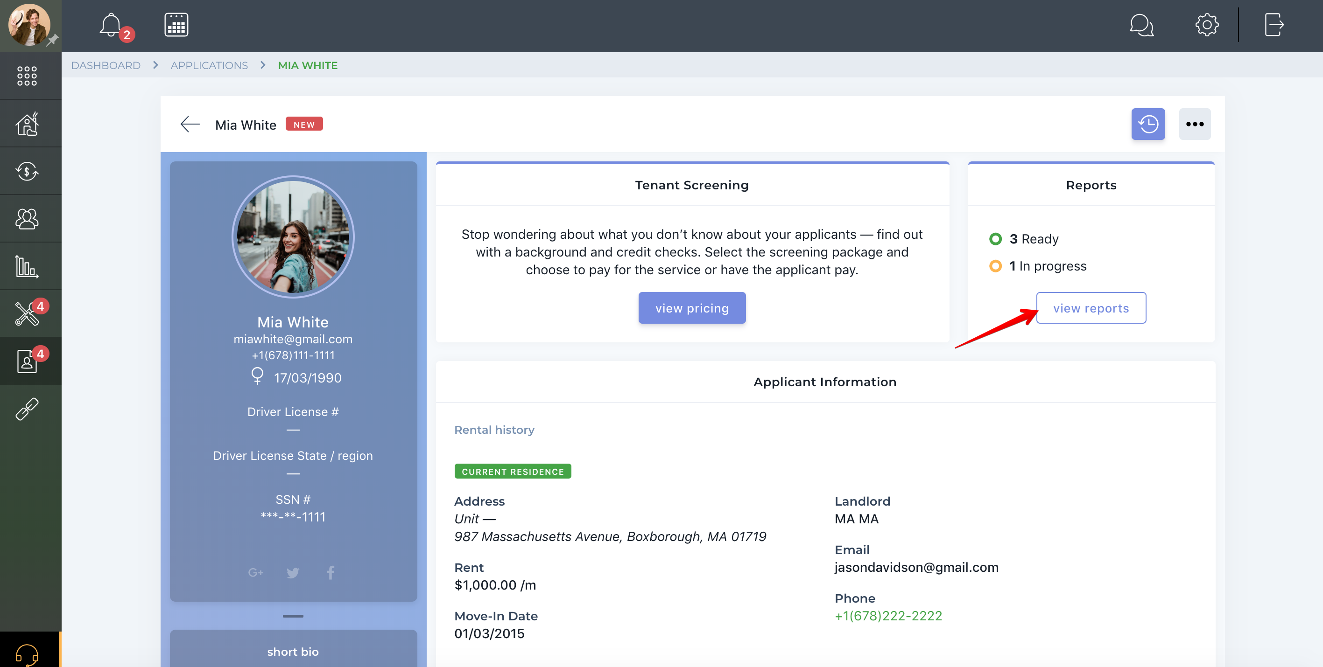Click the 3 Ready status row
The image size is (1323, 667).
click(x=1024, y=239)
